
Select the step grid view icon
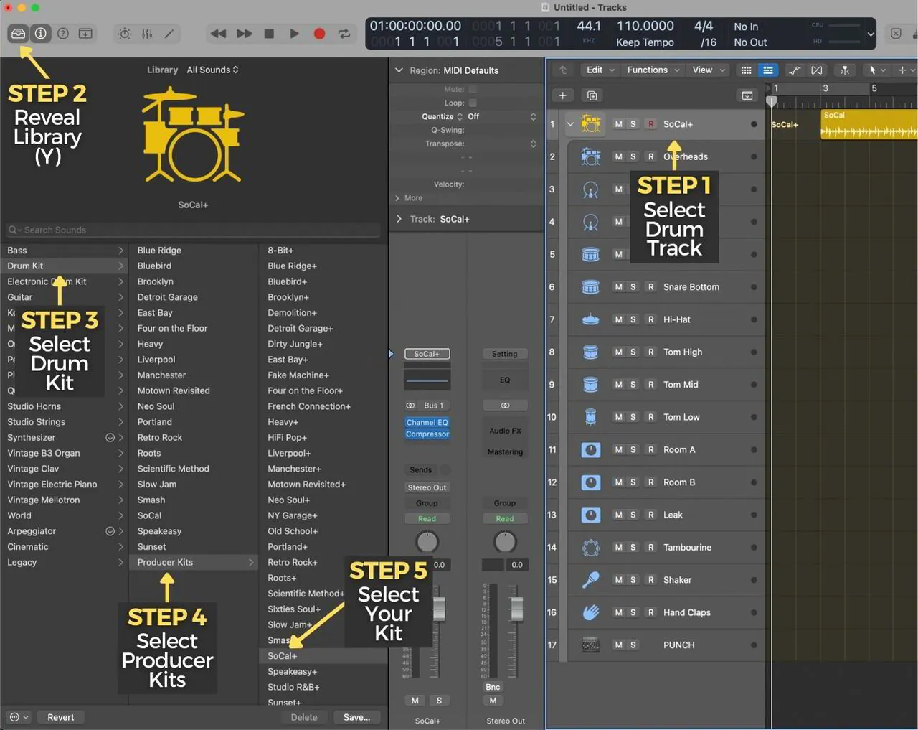click(x=746, y=70)
